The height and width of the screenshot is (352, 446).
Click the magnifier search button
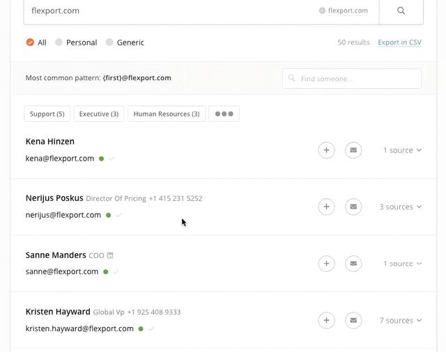click(401, 11)
